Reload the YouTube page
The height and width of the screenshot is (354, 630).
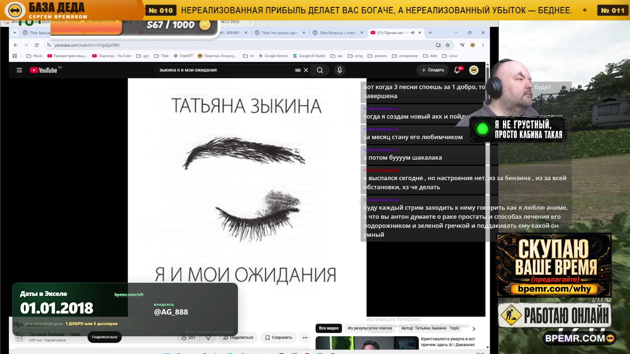(x=36, y=45)
